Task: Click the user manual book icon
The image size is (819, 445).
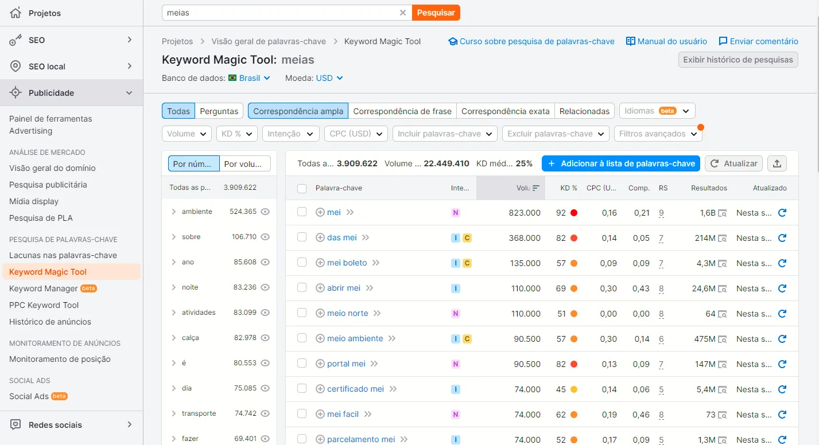Action: [631, 41]
